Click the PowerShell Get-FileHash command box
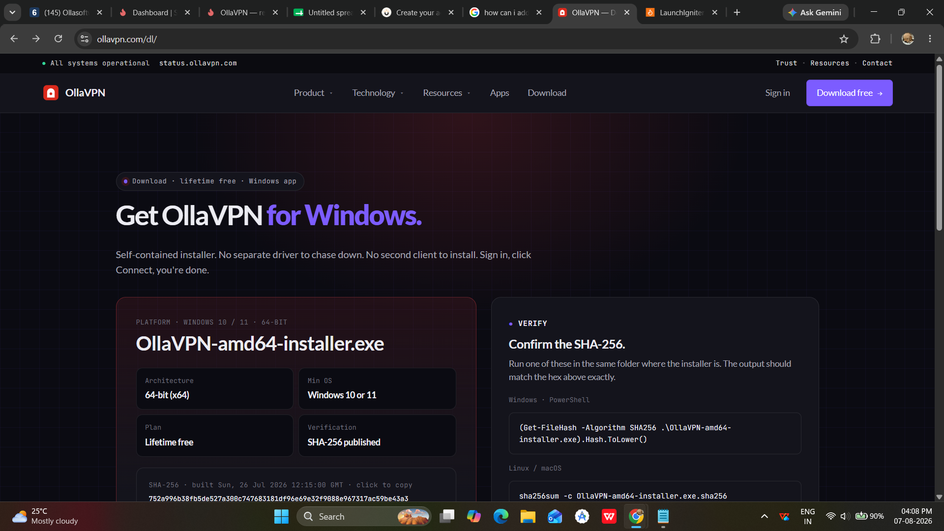Screen dimensions: 944x531 click(654, 433)
